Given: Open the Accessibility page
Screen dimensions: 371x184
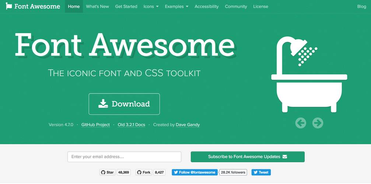Looking at the screenshot, I should (x=207, y=6).
